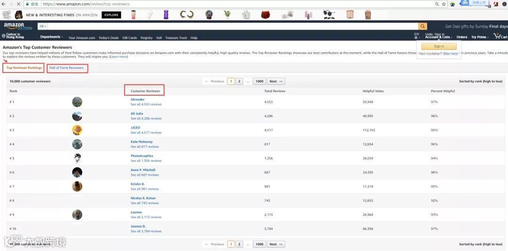Click the yellow Sign in button
This screenshot has width=508, height=251.
point(439,46)
